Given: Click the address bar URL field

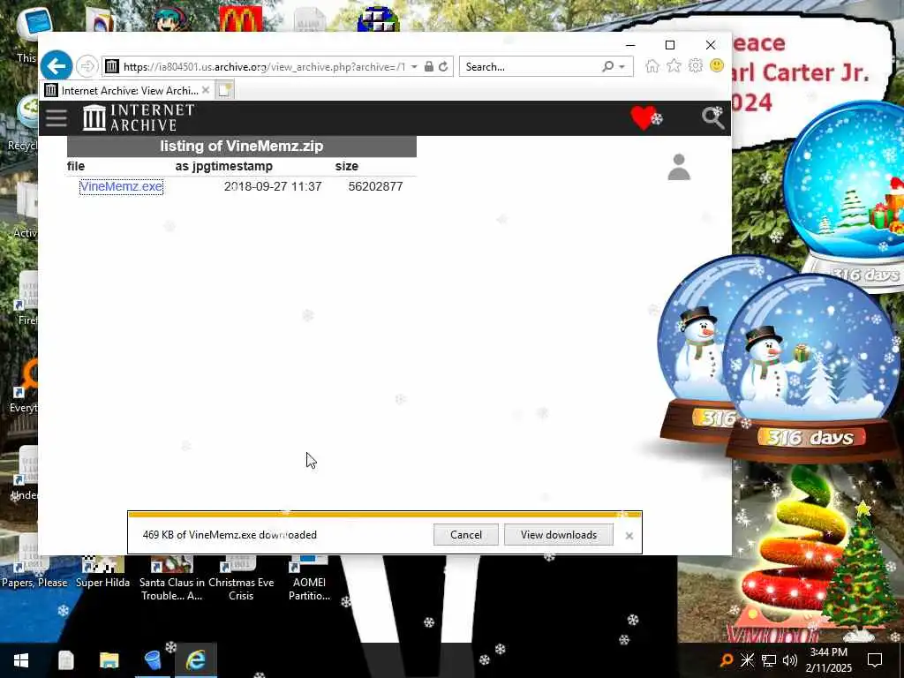Looking at the screenshot, I should (264, 67).
